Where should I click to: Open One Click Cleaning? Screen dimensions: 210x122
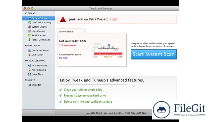tap(38, 22)
